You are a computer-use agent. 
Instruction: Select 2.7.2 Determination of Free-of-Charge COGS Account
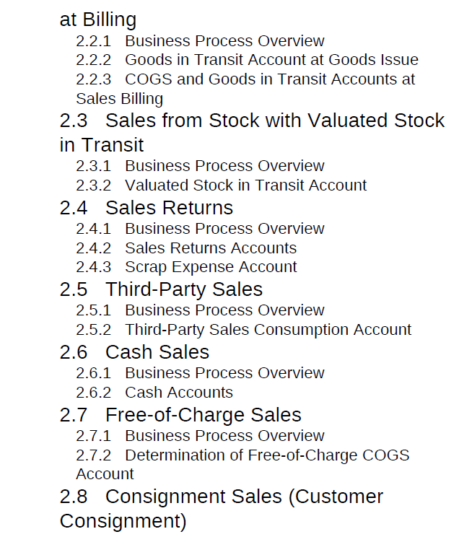[x=242, y=464]
